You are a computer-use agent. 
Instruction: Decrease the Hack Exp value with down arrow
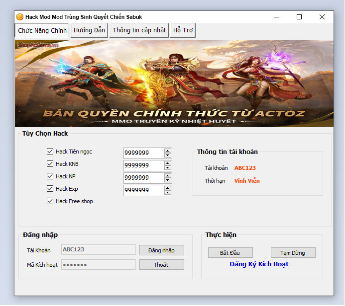click(x=168, y=193)
